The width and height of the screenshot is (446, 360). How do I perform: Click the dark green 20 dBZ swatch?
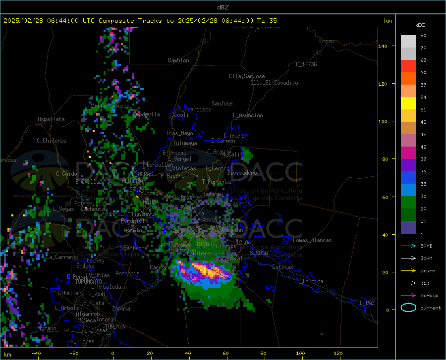(x=408, y=215)
